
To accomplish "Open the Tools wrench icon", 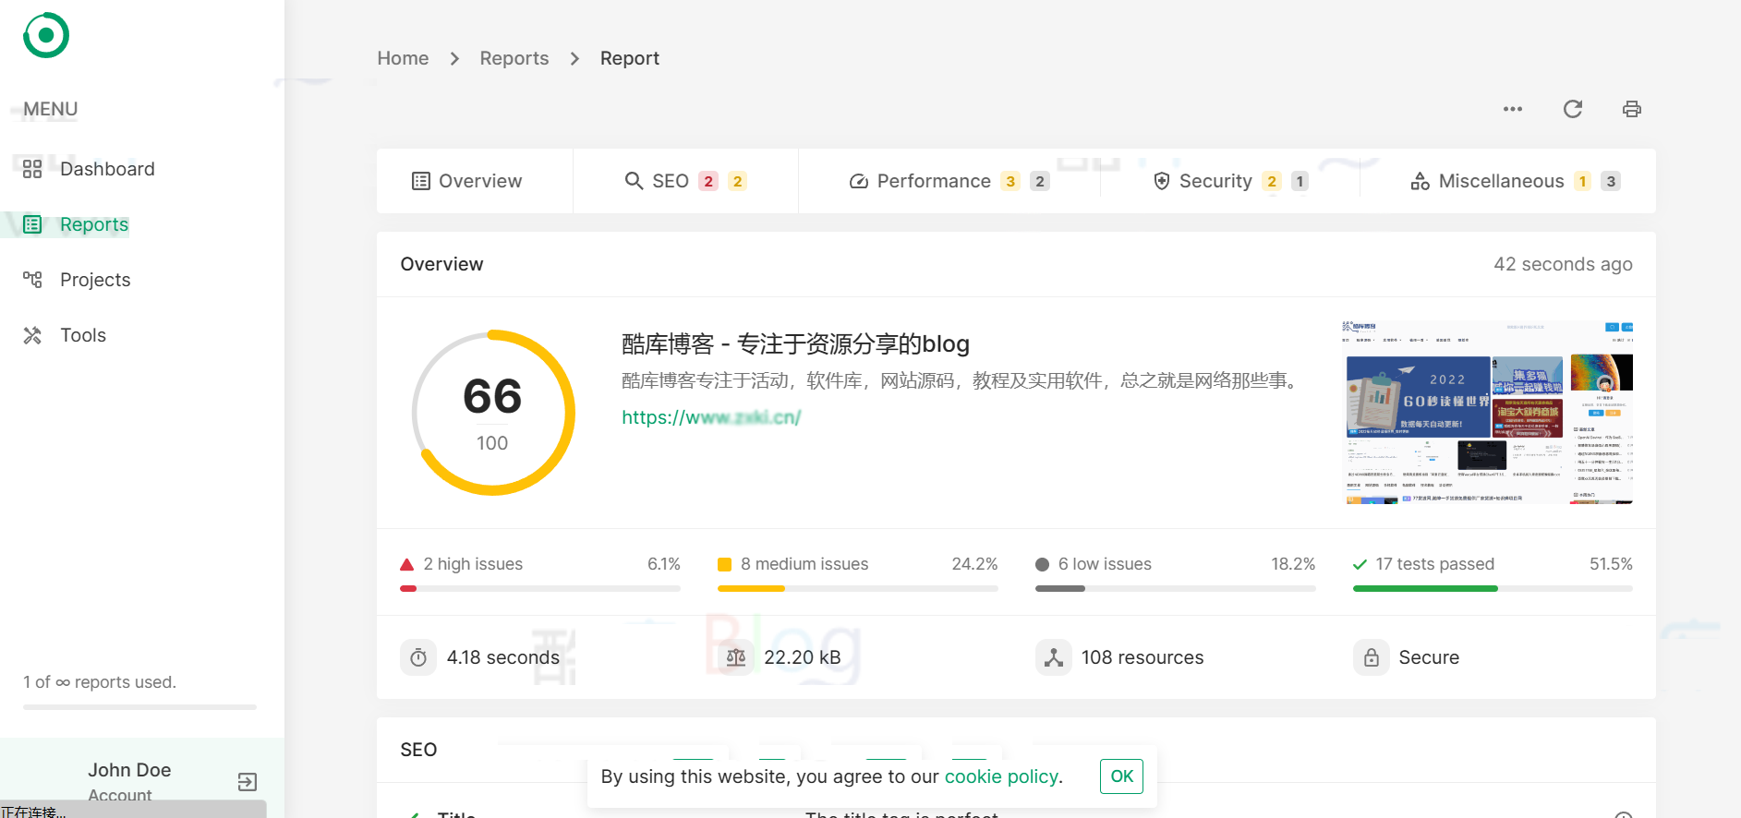I will 32,335.
